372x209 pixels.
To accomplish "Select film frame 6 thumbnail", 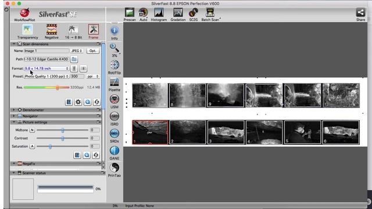I will tap(341, 132).
